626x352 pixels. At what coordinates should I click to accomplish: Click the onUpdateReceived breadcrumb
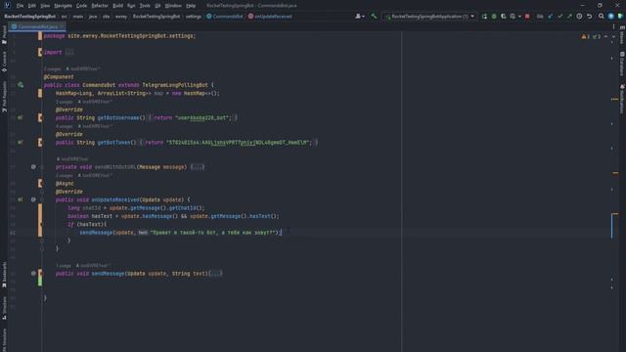point(270,17)
